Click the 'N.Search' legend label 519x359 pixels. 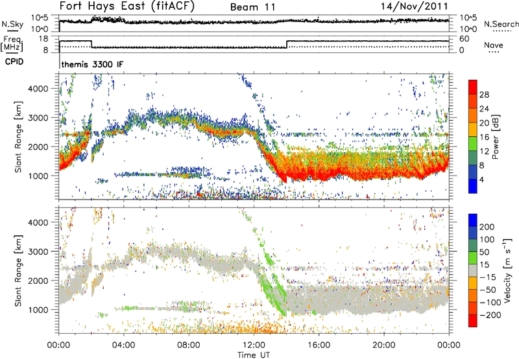501,24
